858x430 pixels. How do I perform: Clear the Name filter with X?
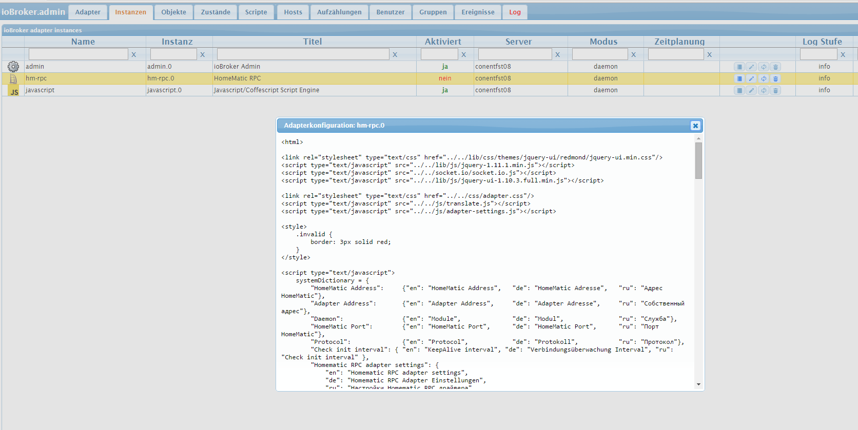[134, 54]
